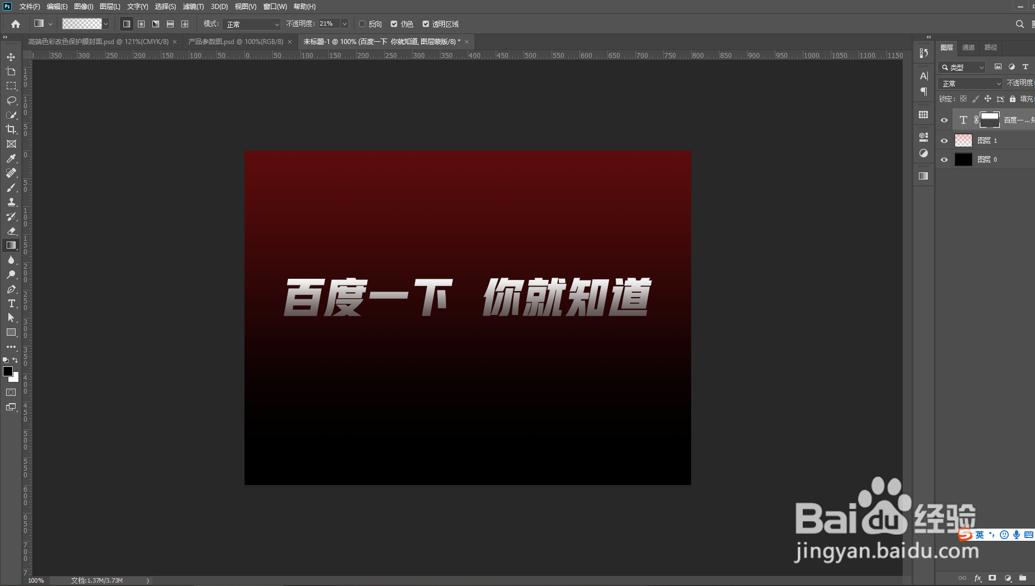Viewport: 1035px width, 586px height.
Task: Open the 滤镜(T) menu
Action: [193, 7]
